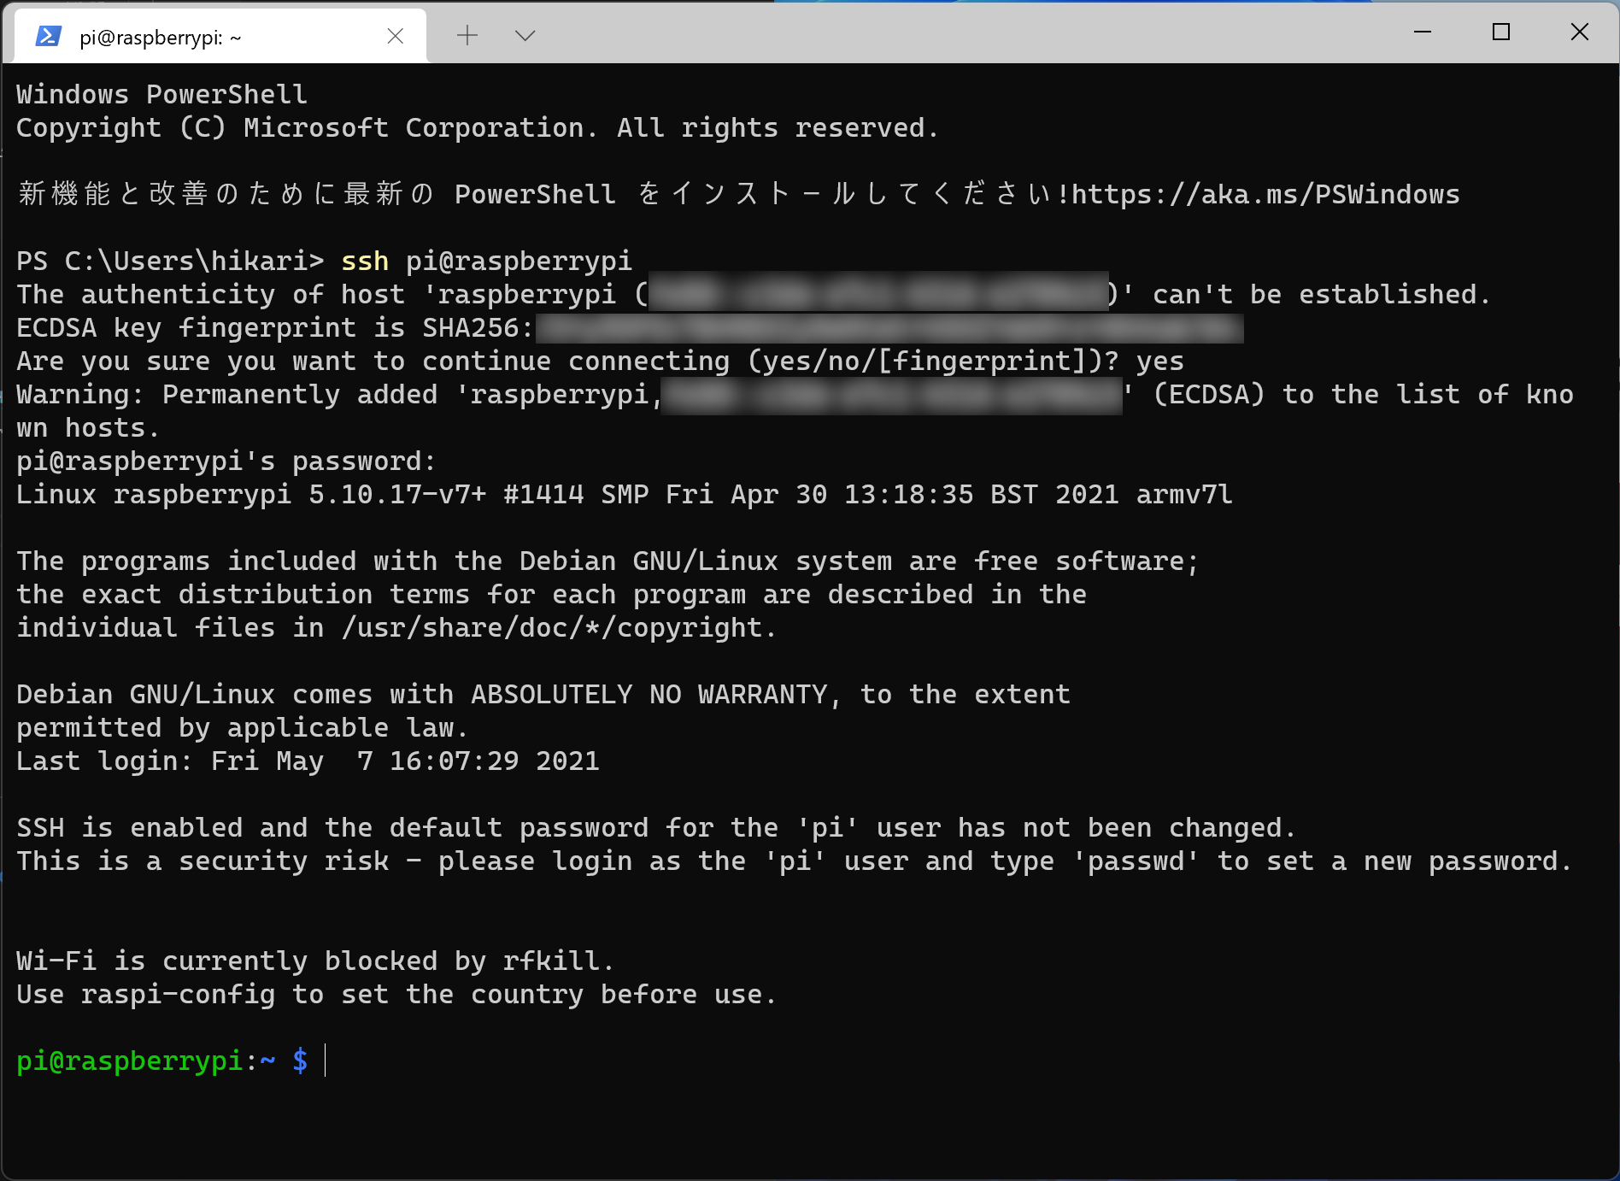The height and width of the screenshot is (1181, 1620).
Task: Click the Linux kernel version line
Action: [x=624, y=494]
